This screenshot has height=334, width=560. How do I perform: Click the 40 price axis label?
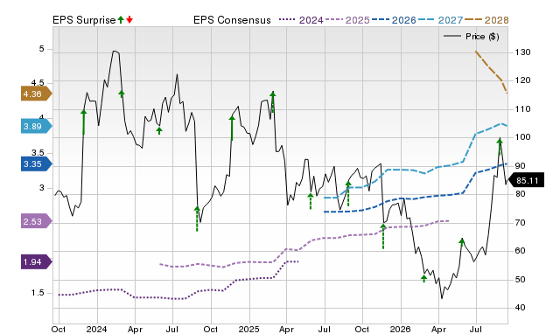click(x=521, y=307)
